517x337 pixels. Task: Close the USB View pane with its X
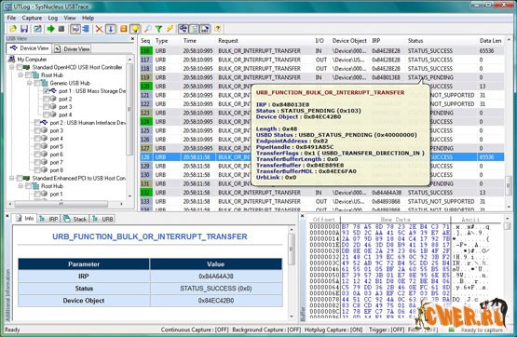click(132, 38)
